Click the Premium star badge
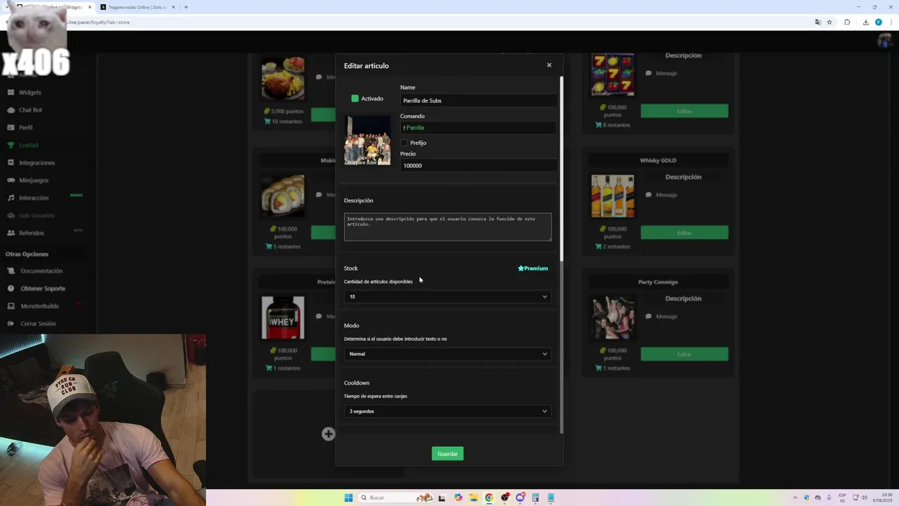The height and width of the screenshot is (506, 899). (532, 268)
